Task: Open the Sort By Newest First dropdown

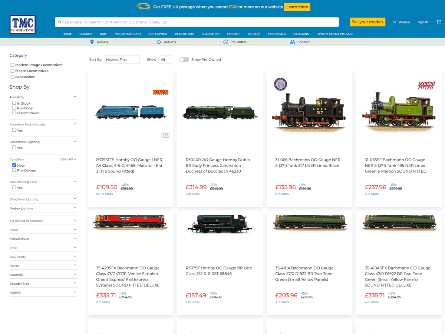Action: point(122,59)
